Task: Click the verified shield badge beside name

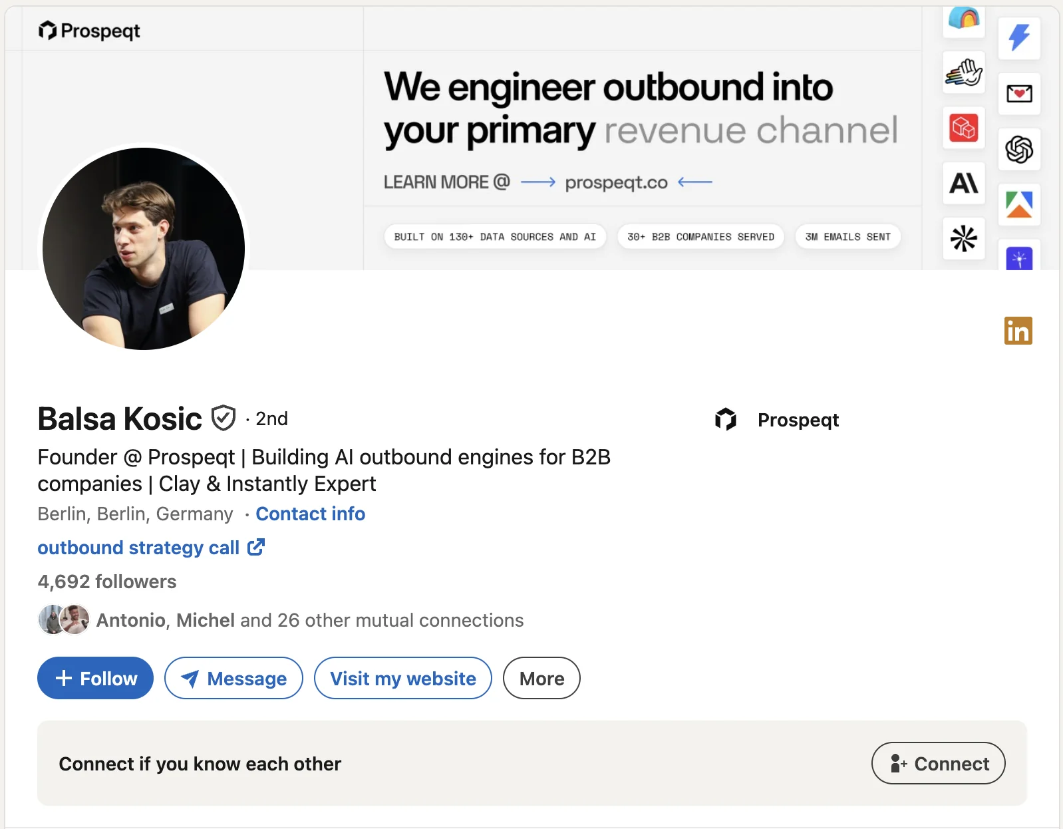Action: tap(224, 418)
